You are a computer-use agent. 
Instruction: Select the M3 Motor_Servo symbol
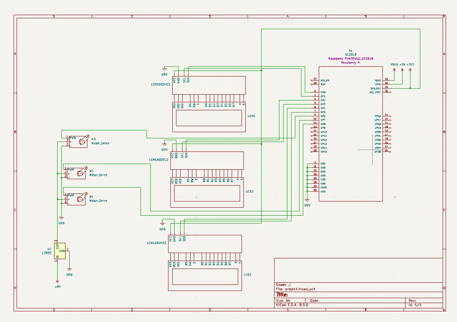point(79,142)
